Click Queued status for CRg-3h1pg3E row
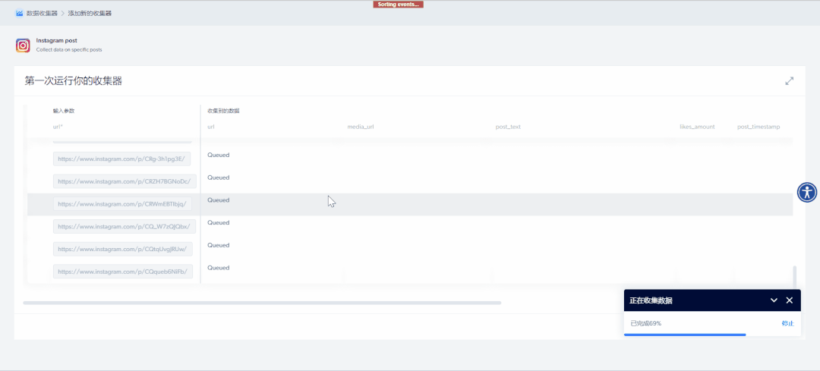 click(219, 156)
